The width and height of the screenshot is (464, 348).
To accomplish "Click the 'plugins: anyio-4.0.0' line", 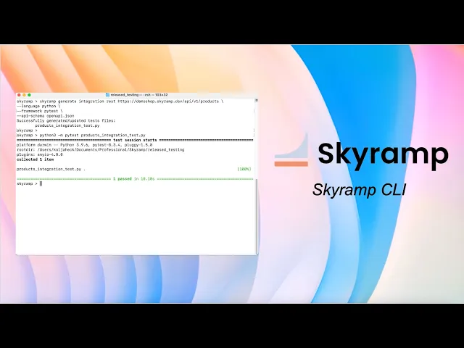I will (40, 154).
